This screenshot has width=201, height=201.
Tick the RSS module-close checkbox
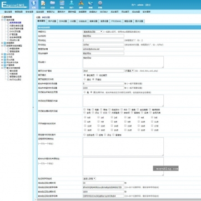click(122, 109)
